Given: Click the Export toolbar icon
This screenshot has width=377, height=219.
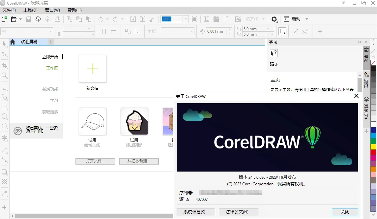Looking at the screenshot, I should tap(142, 19).
